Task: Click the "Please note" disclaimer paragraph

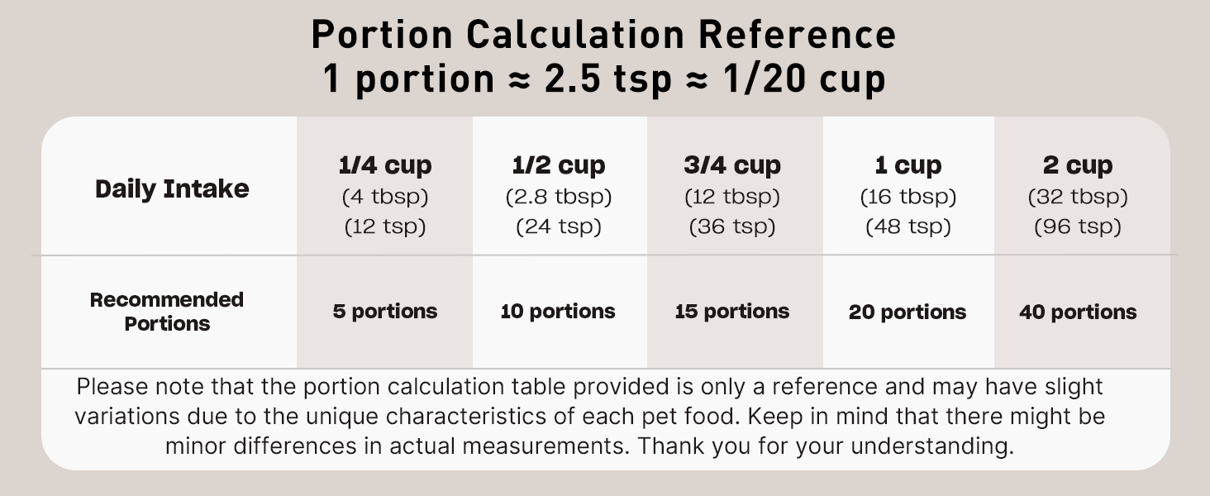Action: (x=589, y=417)
